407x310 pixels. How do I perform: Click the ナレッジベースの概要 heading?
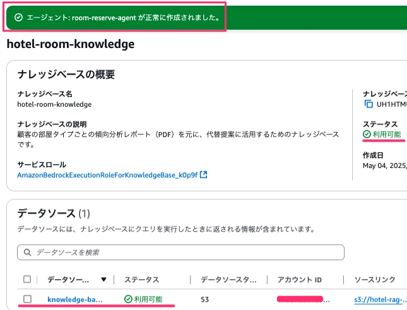tap(66, 75)
